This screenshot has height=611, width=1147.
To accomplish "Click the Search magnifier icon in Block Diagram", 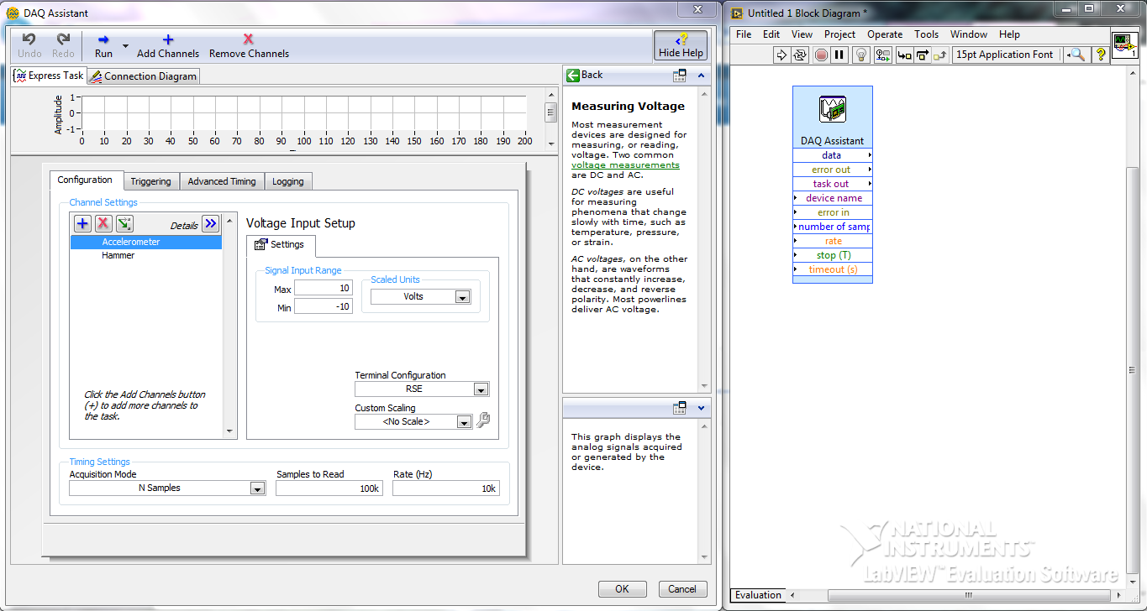I will [x=1076, y=55].
